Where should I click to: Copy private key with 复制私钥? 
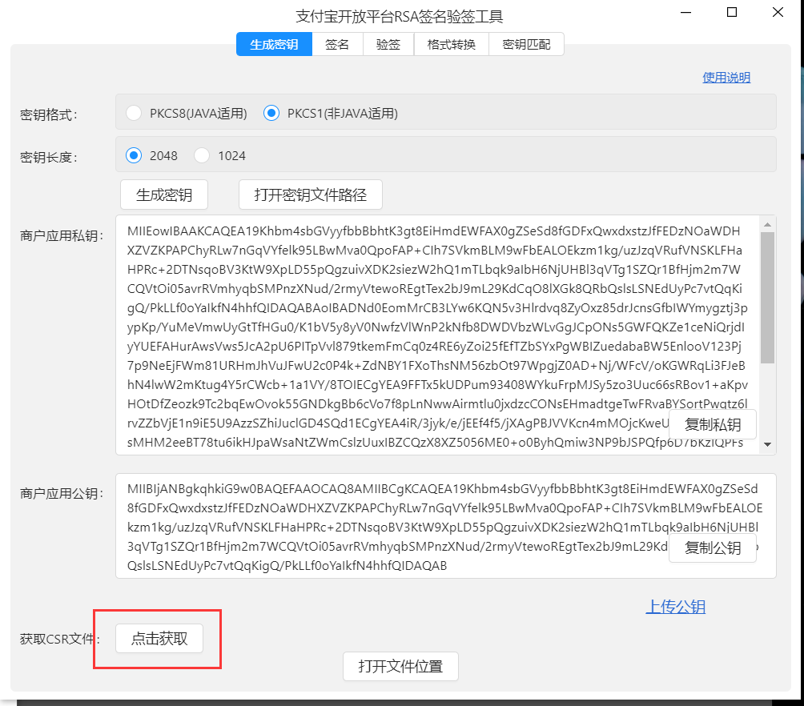pos(713,424)
